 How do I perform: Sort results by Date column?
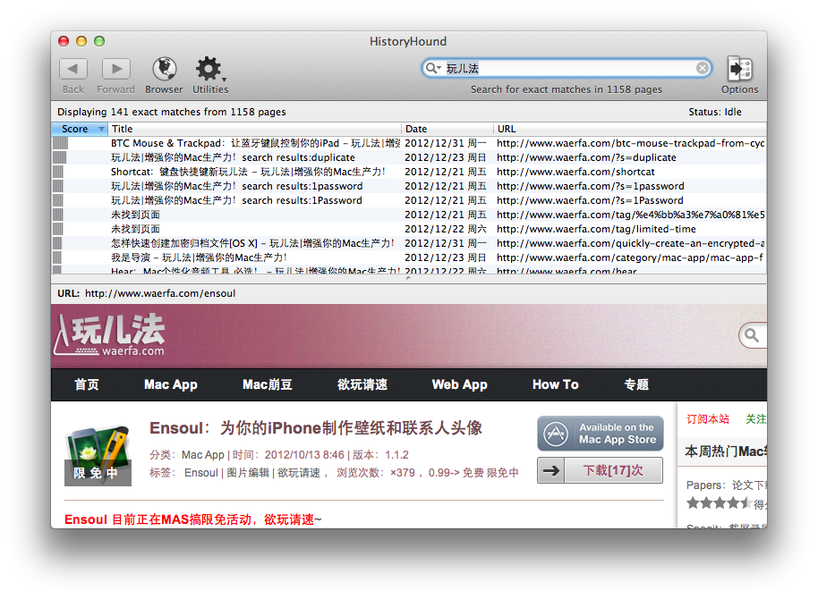pyautogui.click(x=446, y=129)
